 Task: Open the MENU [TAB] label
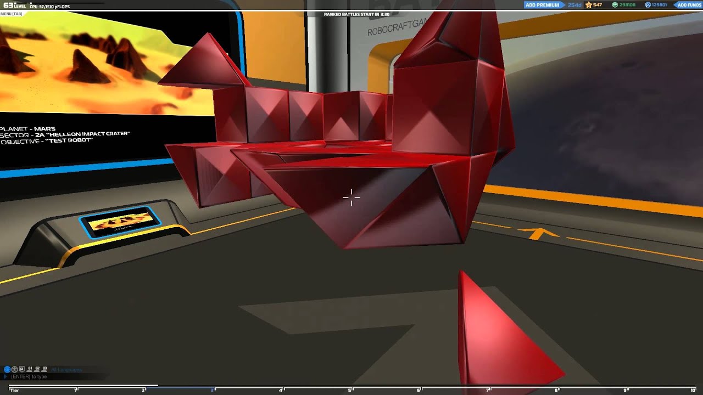coord(12,14)
